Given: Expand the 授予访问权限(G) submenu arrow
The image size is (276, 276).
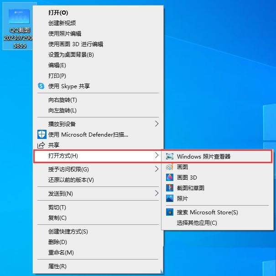Looking at the screenshot, I should pyautogui.click(x=156, y=169).
